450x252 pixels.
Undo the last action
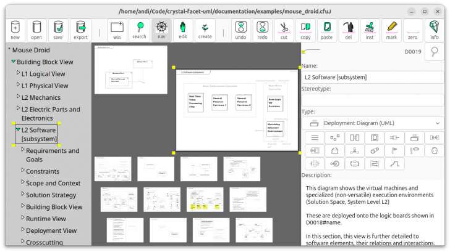241,30
